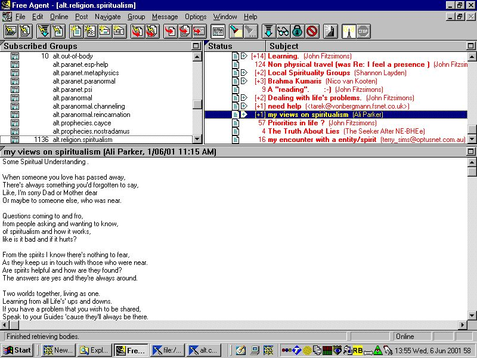Click the padlock keep-article icon
This screenshot has width=477, height=358.
297,31
